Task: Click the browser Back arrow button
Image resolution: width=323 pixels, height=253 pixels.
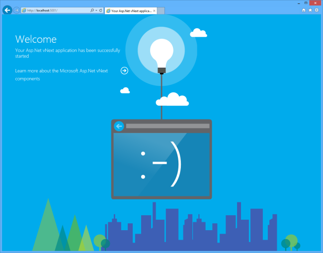Action: [x=7, y=10]
